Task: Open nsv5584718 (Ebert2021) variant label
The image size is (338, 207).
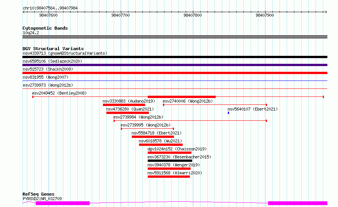Action: (x=156, y=133)
